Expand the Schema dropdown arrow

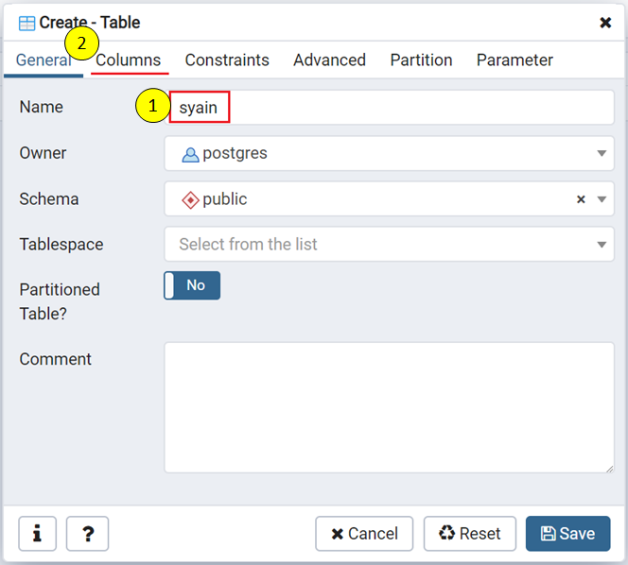click(602, 199)
